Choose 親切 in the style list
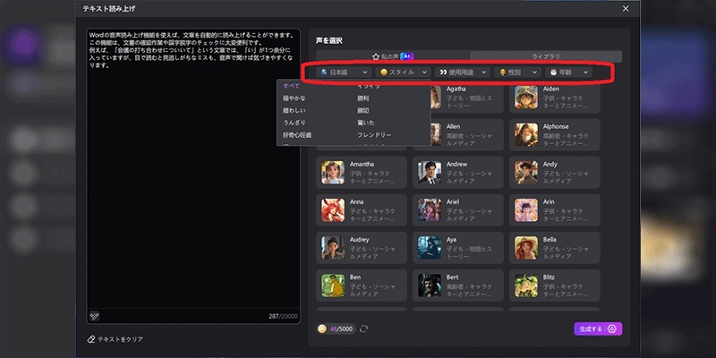Viewport: 716px width, 358px height. [x=363, y=110]
